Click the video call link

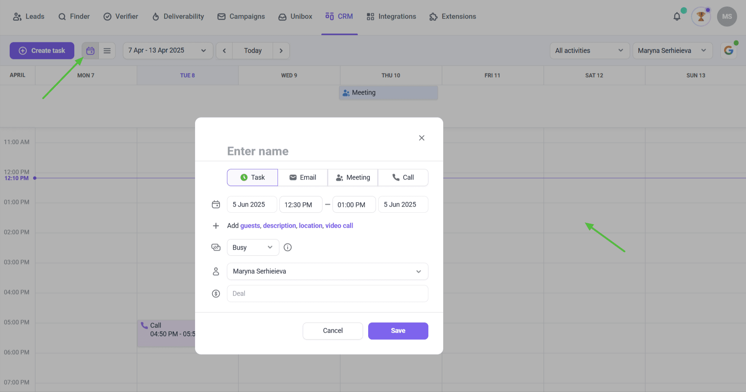(x=339, y=225)
